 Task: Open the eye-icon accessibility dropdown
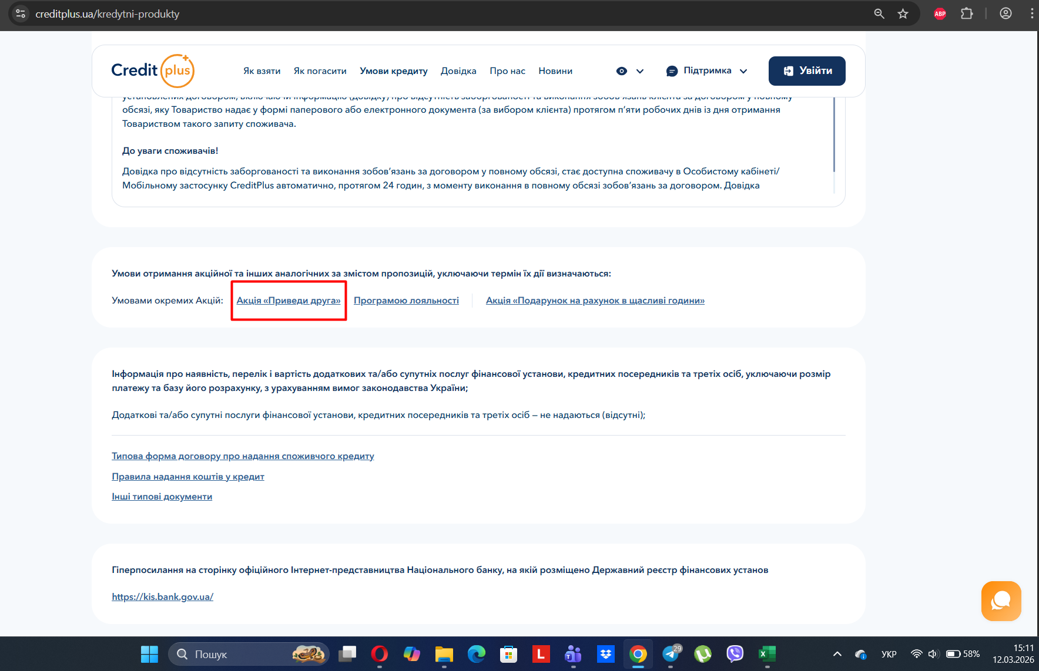pyautogui.click(x=630, y=71)
